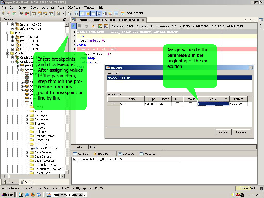Image resolution: width=264 pixels, height=198 pixels.
Task: Click the server icon with red remove badge
Action: pyautogui.click(x=9, y=13)
